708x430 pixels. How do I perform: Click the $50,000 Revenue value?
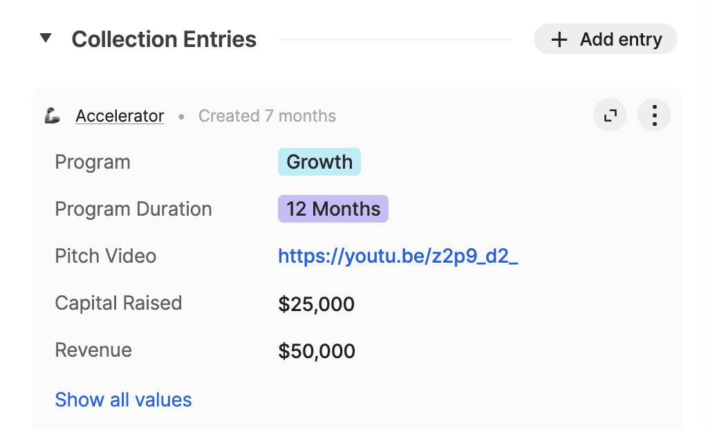click(x=317, y=351)
